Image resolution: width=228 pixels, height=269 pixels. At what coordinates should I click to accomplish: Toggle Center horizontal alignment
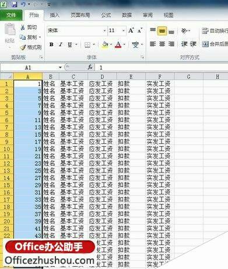point(162,44)
